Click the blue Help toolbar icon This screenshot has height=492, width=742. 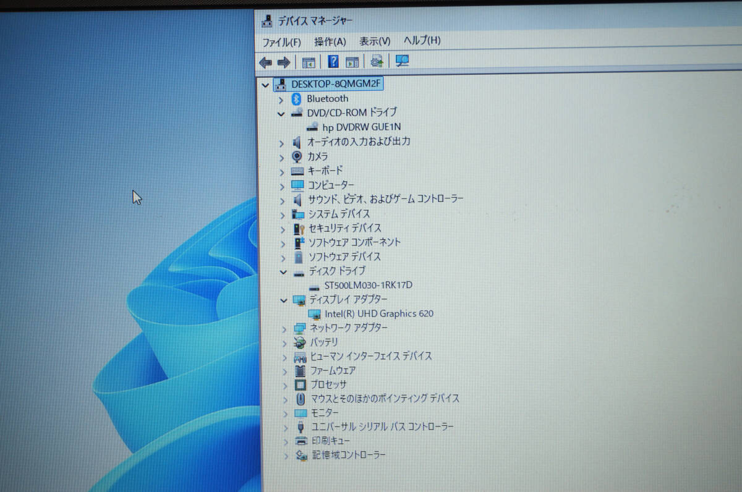pos(333,61)
